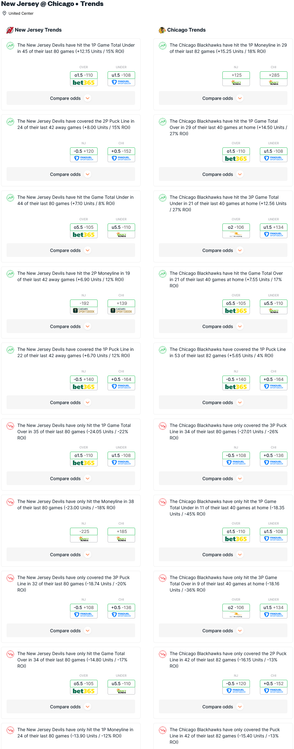Select the u1.5 -108 FanDuel under odds in first Devils card

click(121, 79)
